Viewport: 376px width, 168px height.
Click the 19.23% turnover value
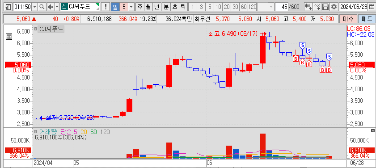148,19
